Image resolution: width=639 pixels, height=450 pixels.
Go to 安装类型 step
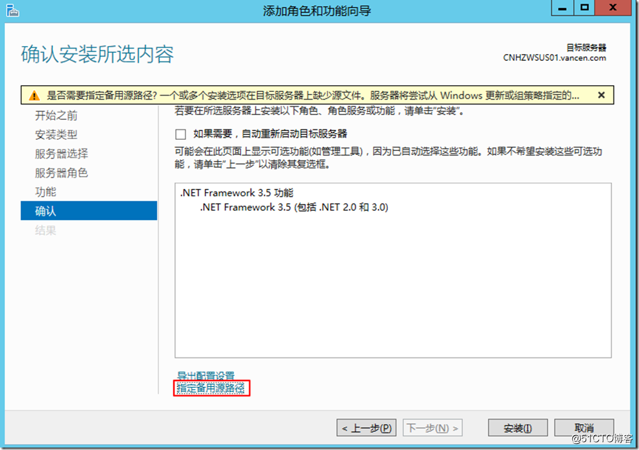pos(56,134)
